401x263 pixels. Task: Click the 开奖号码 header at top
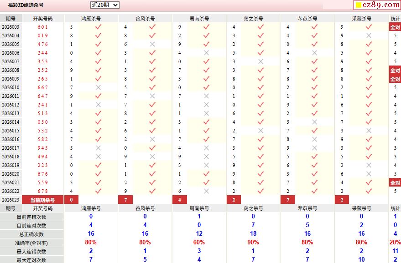coord(43,19)
